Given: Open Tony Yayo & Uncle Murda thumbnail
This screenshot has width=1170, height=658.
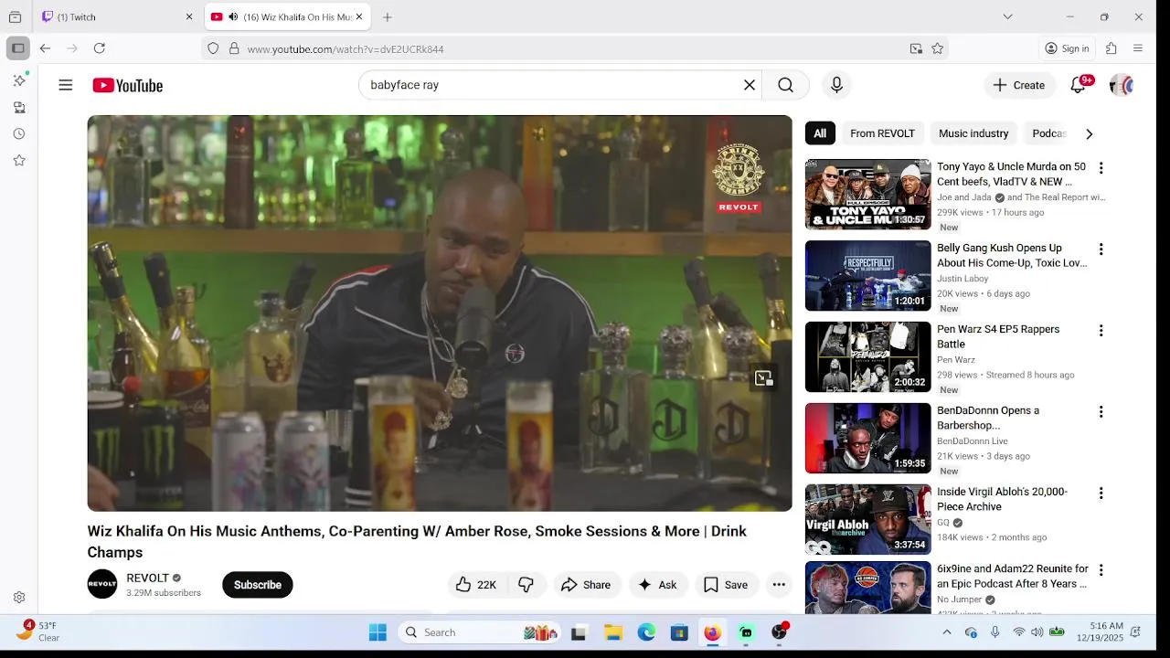Looking at the screenshot, I should click(867, 194).
